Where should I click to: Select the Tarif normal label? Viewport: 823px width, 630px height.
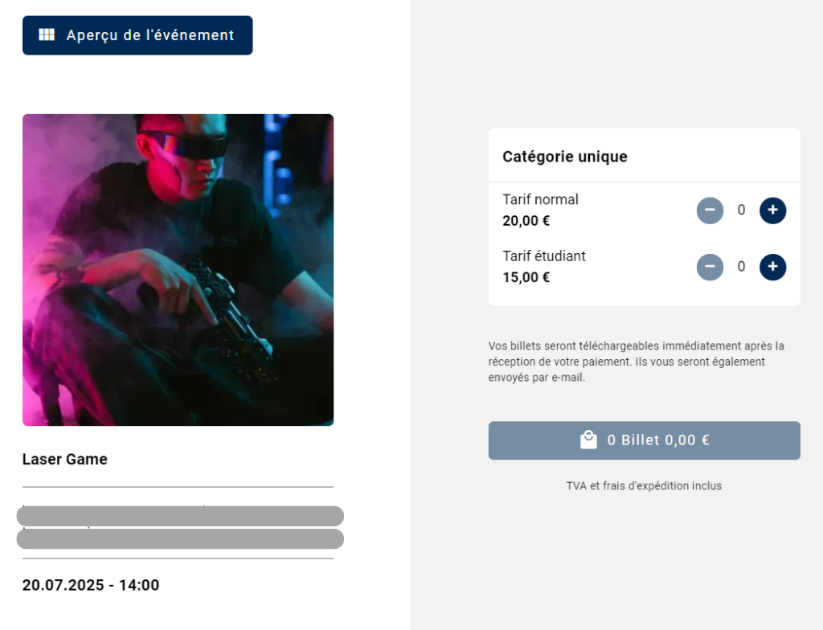click(x=540, y=199)
